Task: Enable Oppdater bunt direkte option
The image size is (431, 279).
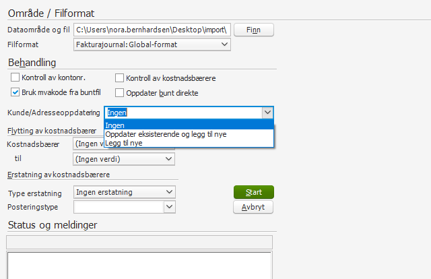Action: 120,92
